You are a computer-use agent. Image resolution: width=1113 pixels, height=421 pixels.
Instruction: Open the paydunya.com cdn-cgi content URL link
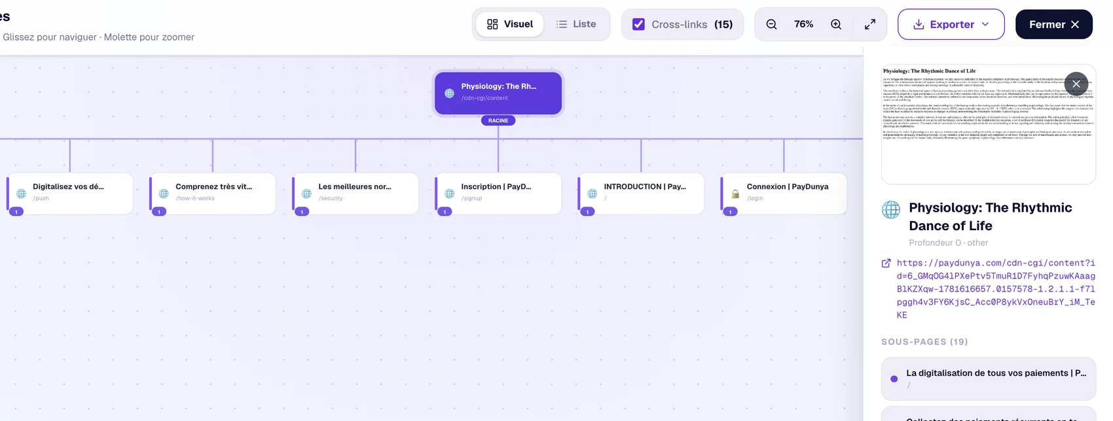coord(996,289)
